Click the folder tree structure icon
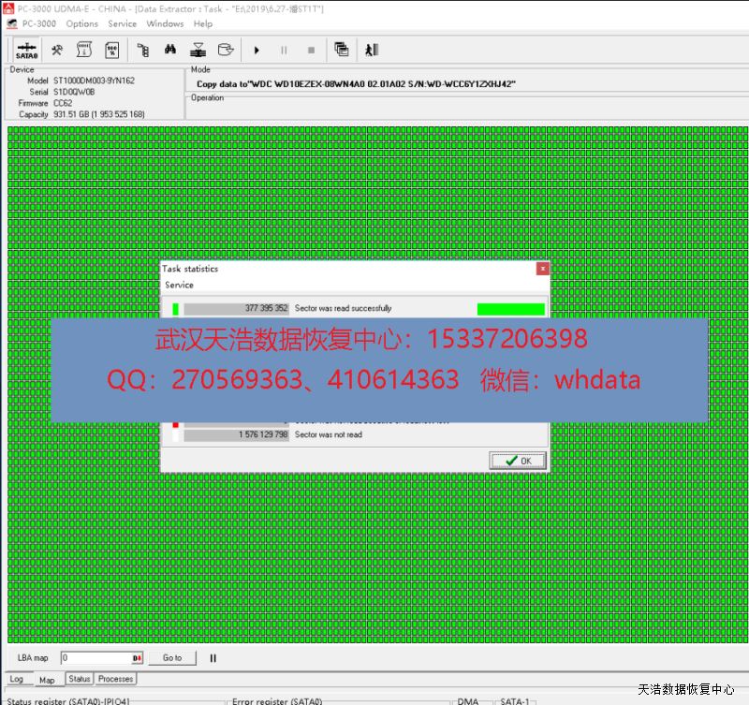The image size is (749, 705). [x=143, y=50]
